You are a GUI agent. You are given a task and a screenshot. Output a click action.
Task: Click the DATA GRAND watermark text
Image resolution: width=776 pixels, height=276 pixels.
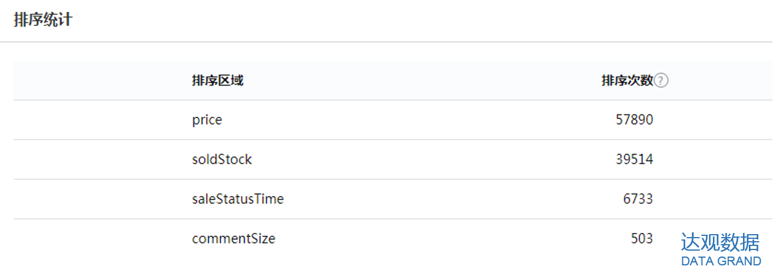[721, 261]
